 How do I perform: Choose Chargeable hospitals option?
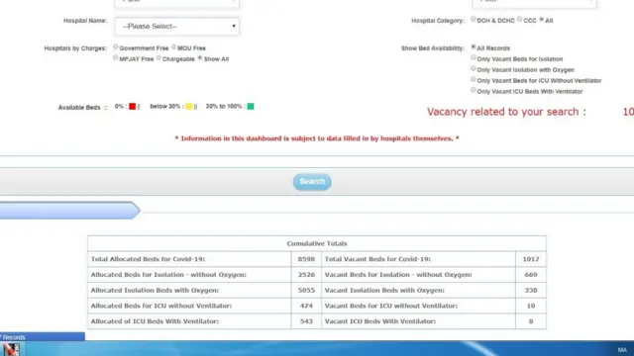[x=158, y=57]
